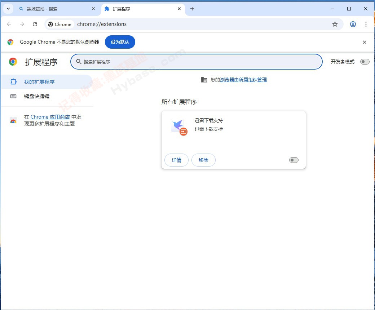Open a new tab with plus button
375x310 pixels.
tap(192, 9)
